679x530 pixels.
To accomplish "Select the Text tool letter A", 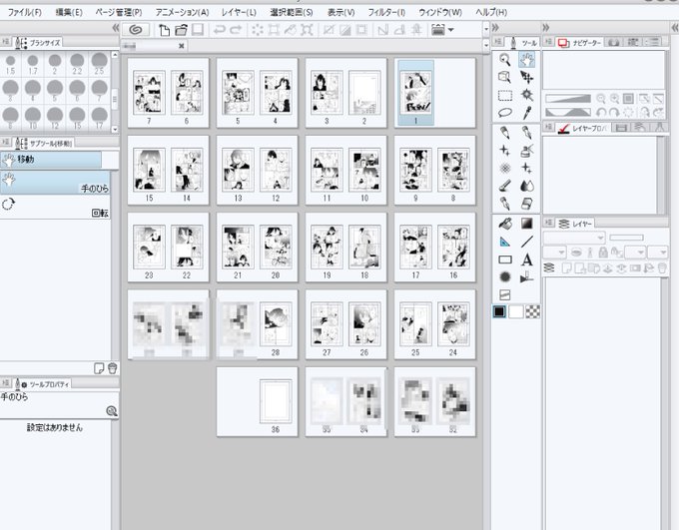I will [526, 260].
